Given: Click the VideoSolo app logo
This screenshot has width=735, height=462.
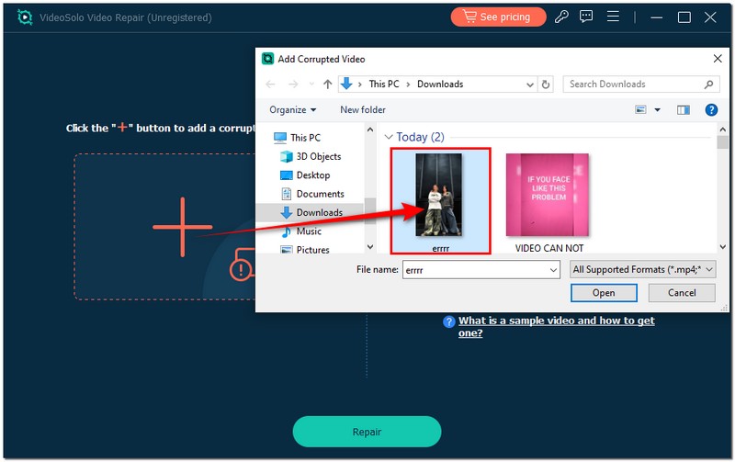Looking at the screenshot, I should tap(25, 17).
